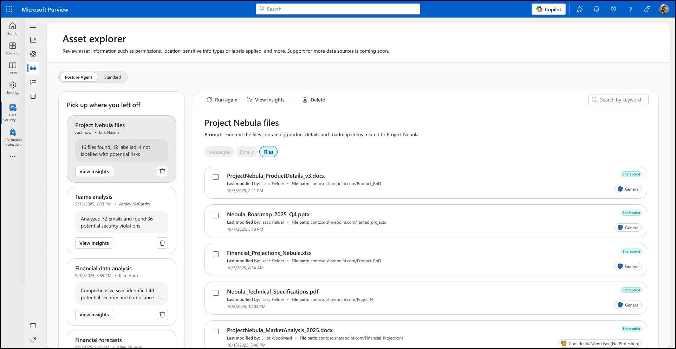676x349 pixels.
Task: Open the notifications bell icon
Action: (596, 9)
